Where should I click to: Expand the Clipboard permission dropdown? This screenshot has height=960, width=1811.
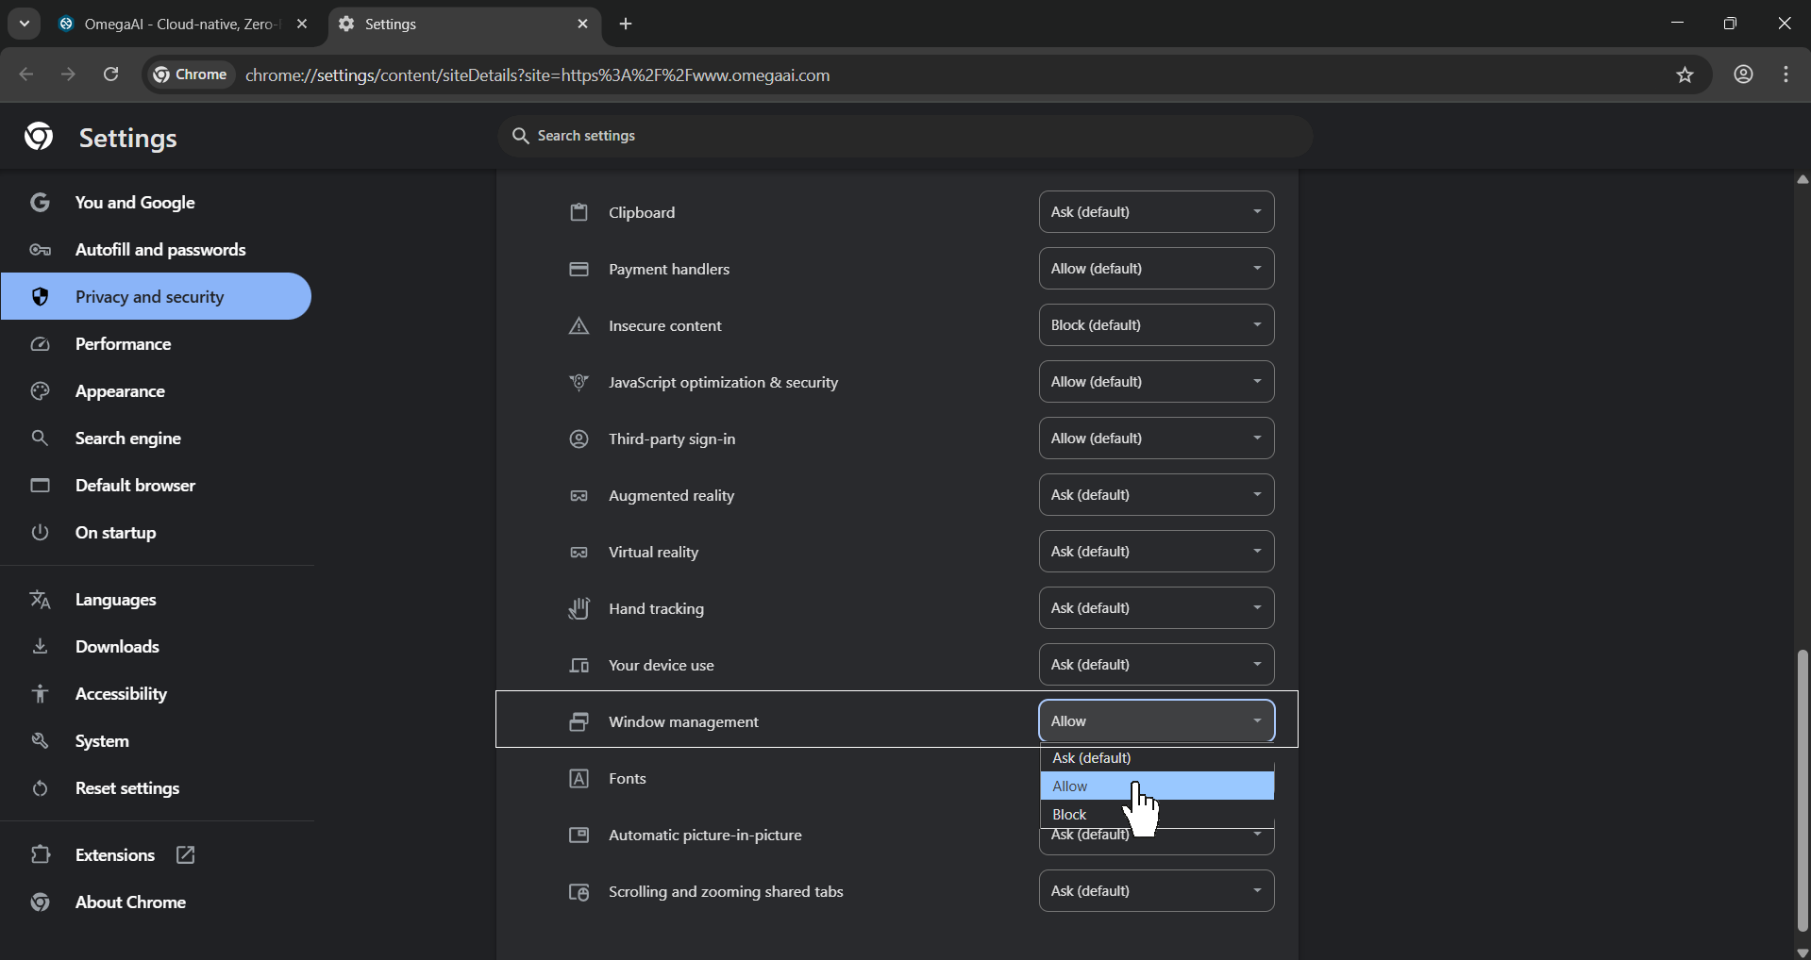1156,212
